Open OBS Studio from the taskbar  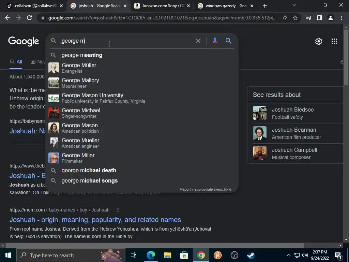234,255
